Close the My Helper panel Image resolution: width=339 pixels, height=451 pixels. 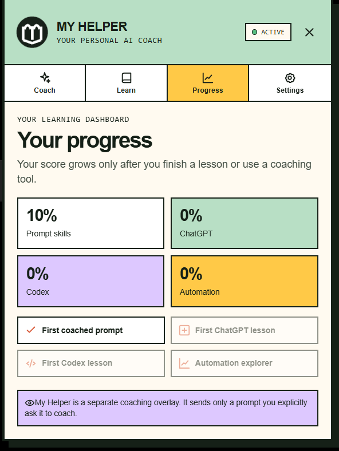click(309, 32)
